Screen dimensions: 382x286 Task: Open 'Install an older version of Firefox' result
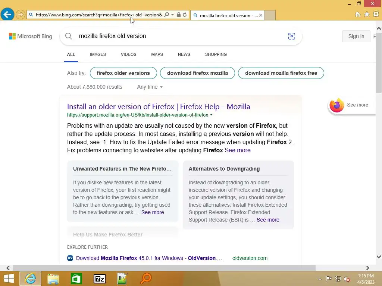(159, 107)
